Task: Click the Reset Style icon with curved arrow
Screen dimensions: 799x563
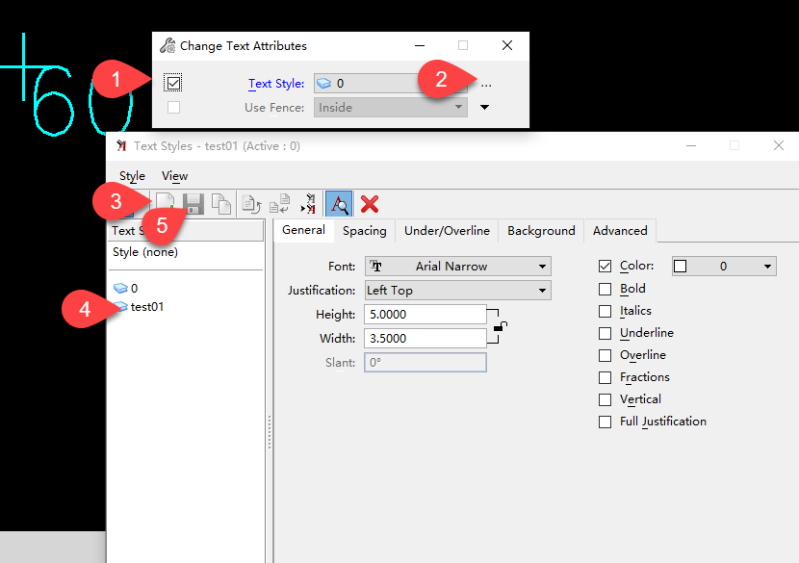Action: point(251,204)
